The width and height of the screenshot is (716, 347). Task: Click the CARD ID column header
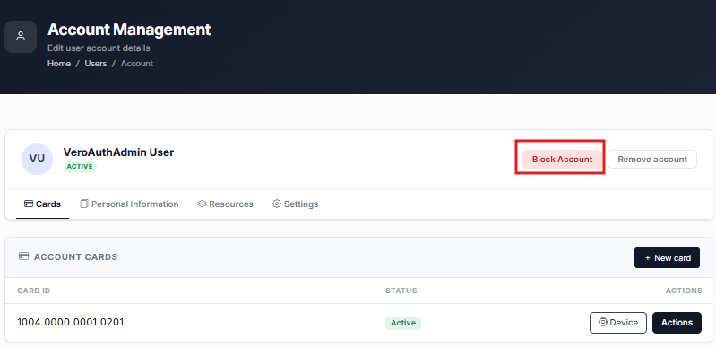(x=34, y=291)
